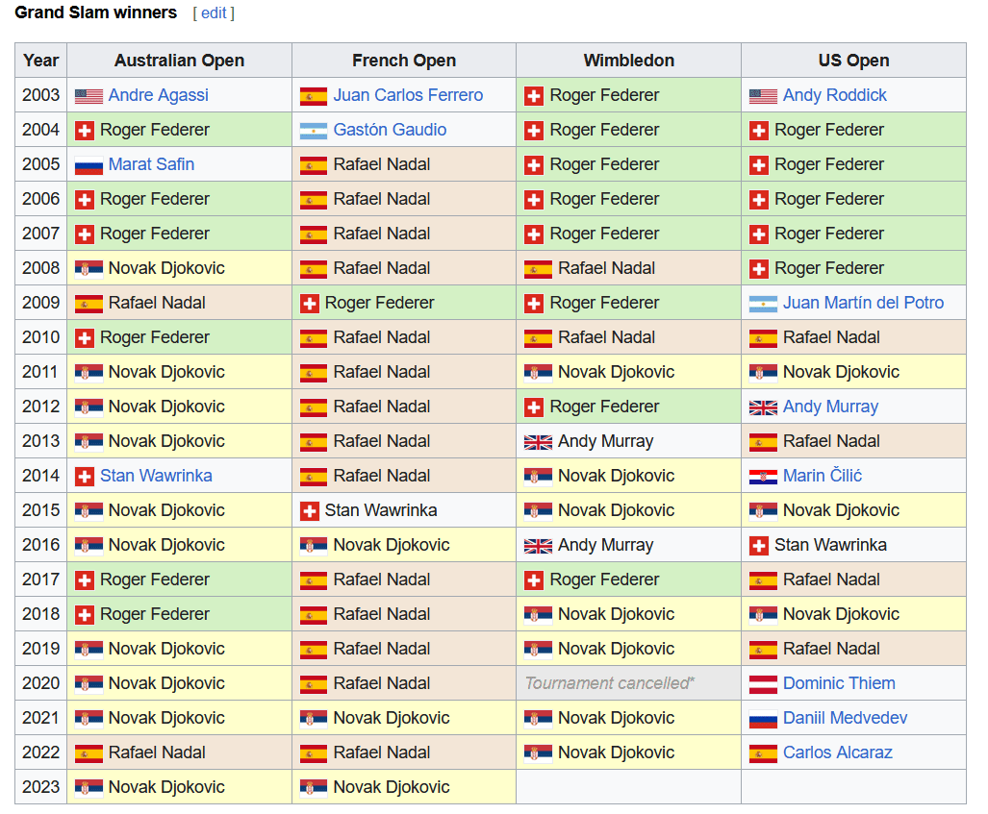This screenshot has width=988, height=814.
Task: Open the Gastón Gaudio link
Action: click(390, 130)
